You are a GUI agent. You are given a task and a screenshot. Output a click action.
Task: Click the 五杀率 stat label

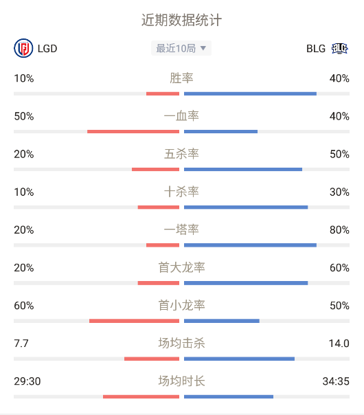coord(181,154)
